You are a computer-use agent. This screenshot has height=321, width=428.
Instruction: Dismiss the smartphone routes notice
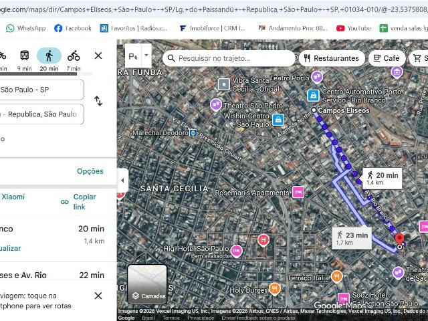[98, 296]
